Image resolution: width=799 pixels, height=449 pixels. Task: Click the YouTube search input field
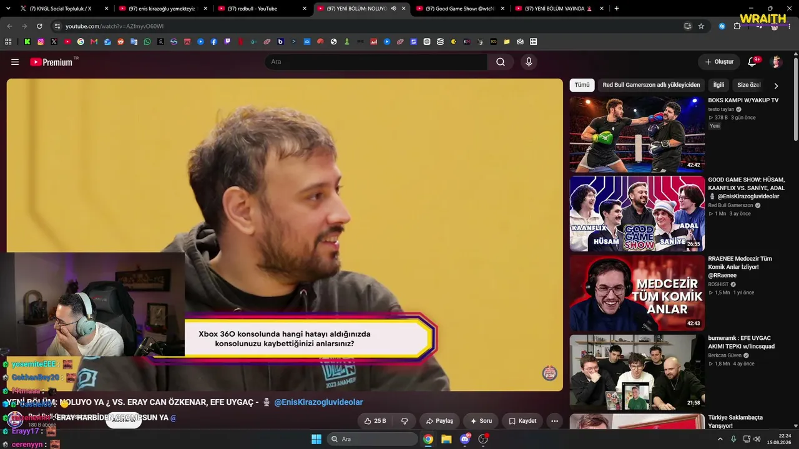[376, 62]
